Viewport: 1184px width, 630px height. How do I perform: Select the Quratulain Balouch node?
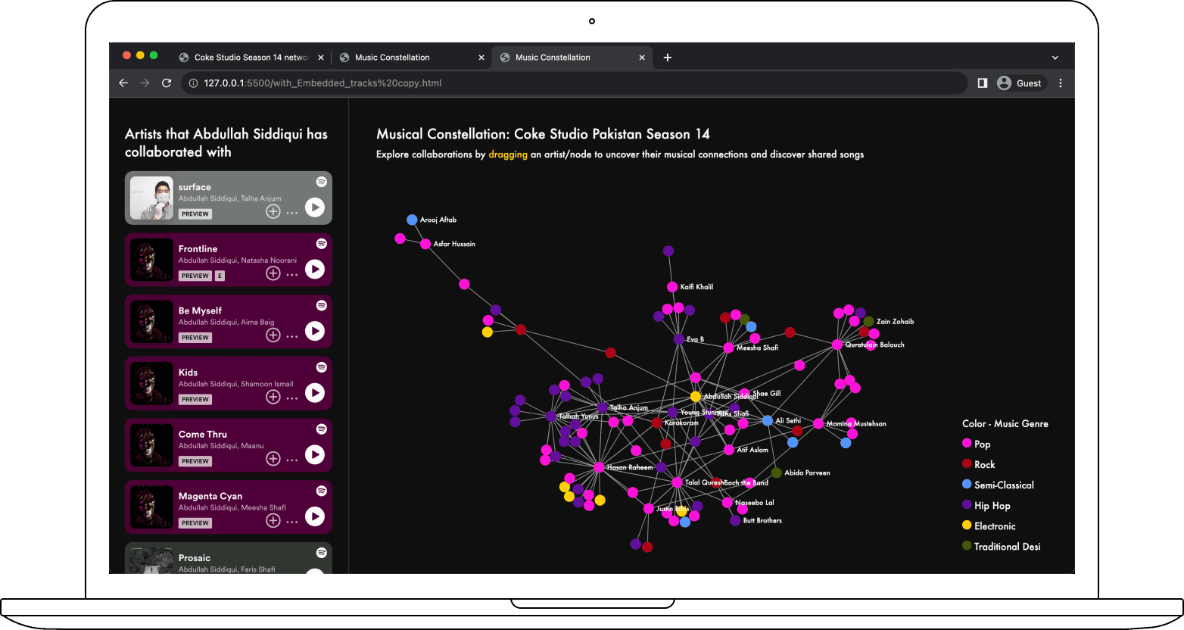837,345
